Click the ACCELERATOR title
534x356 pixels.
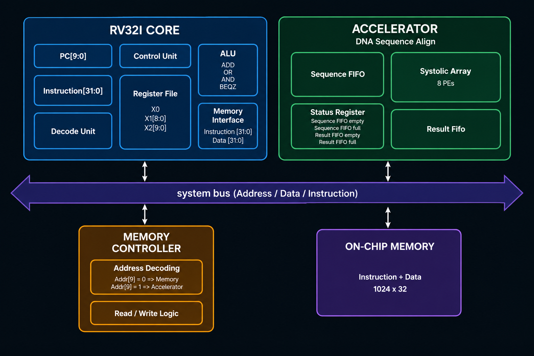[395, 29]
